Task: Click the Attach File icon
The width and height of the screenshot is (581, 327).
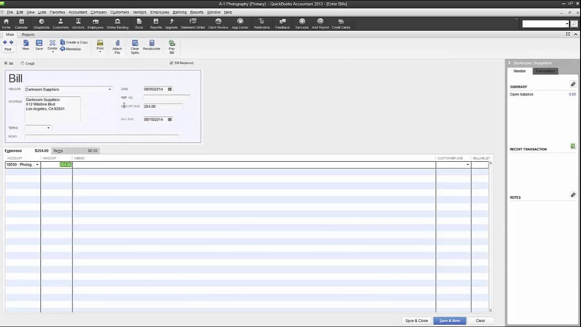Action: click(x=117, y=47)
